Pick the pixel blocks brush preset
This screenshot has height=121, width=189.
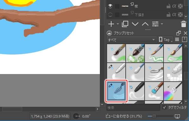coord(173,72)
